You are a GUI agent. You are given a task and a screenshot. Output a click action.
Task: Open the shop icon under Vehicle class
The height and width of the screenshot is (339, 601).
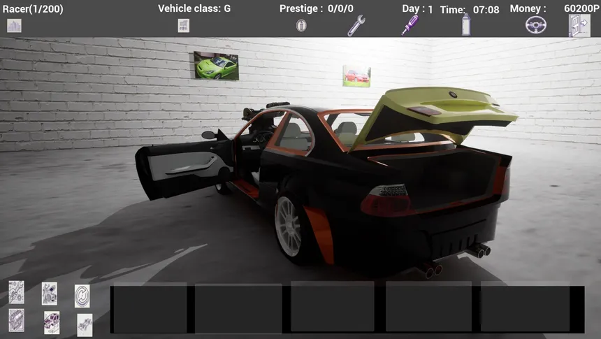point(184,26)
